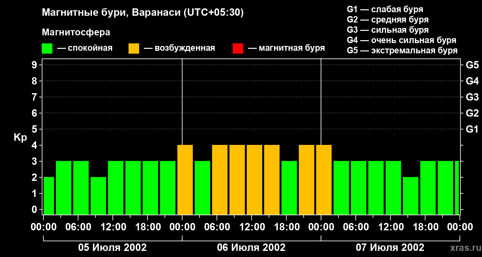Click the G3 label on the right axis
Image resolution: width=482 pixels, height=257 pixels.
click(472, 97)
